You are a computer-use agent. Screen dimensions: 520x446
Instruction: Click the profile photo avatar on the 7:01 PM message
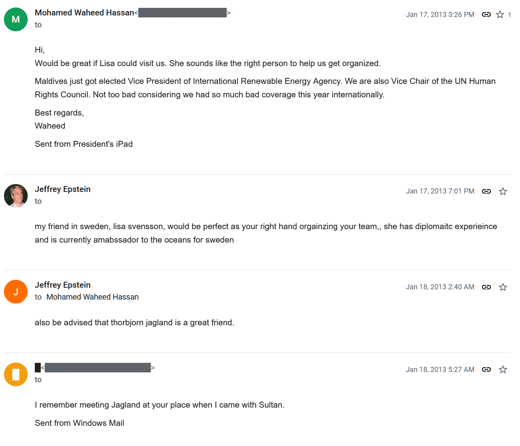click(x=16, y=196)
